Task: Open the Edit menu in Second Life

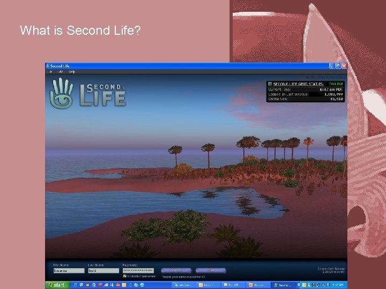Action: (x=60, y=72)
